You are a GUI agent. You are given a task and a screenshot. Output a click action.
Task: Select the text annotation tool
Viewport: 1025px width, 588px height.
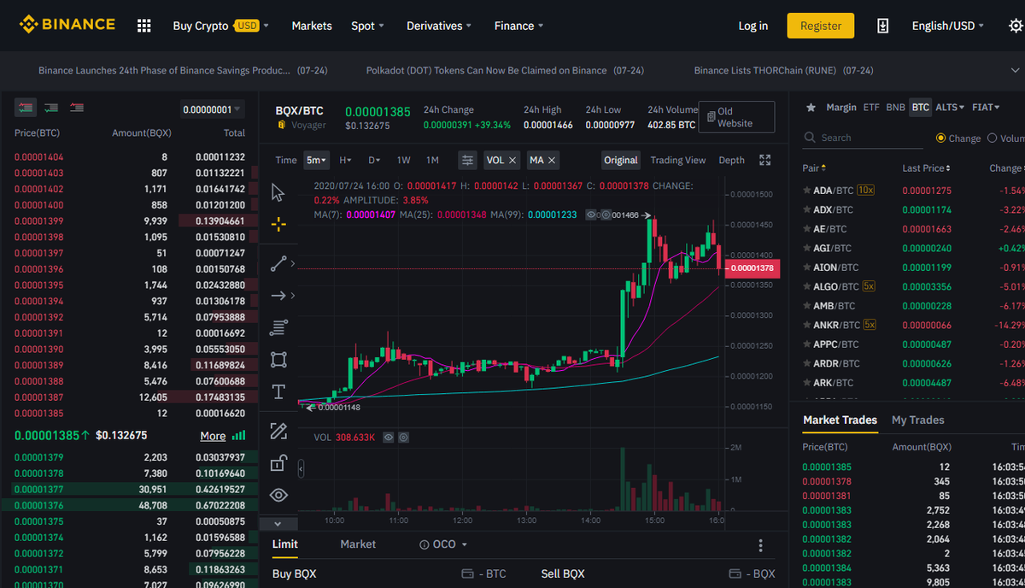[x=278, y=391]
